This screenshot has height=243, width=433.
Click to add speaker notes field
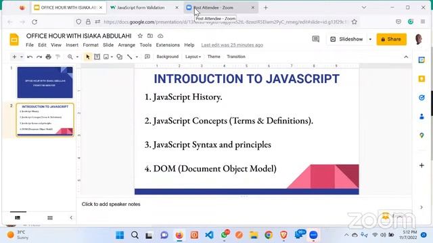click(x=111, y=204)
